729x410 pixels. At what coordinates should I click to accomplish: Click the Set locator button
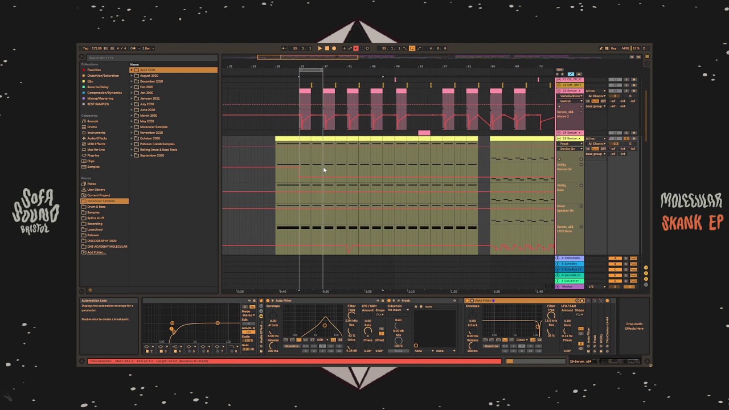pyautogui.click(x=560, y=69)
